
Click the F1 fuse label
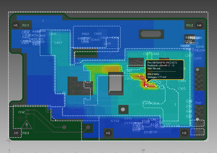pyautogui.click(x=64, y=92)
